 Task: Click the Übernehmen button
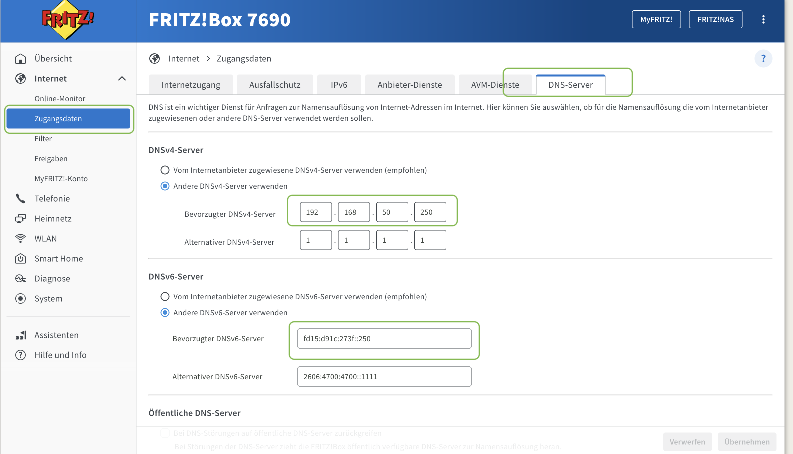(x=747, y=441)
